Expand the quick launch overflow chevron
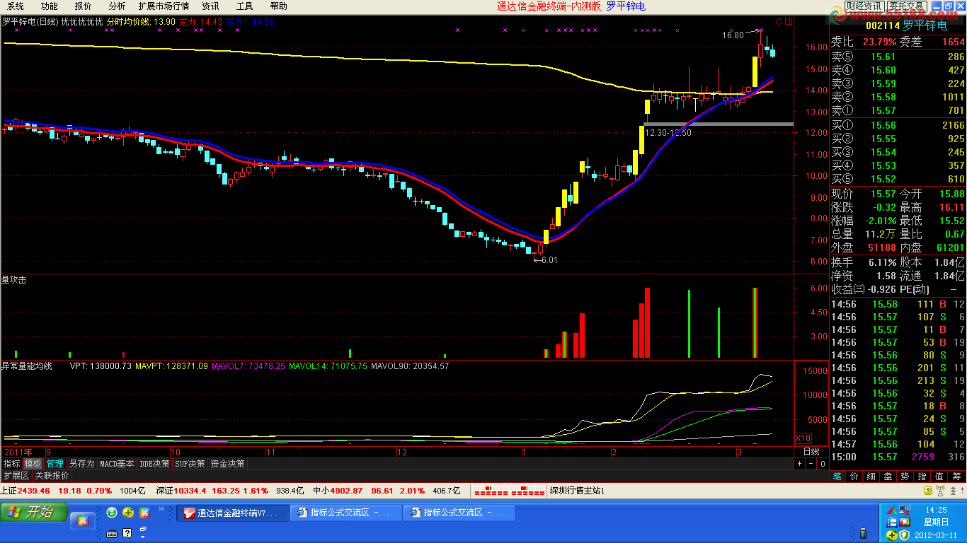The width and height of the screenshot is (967, 543). point(160,509)
